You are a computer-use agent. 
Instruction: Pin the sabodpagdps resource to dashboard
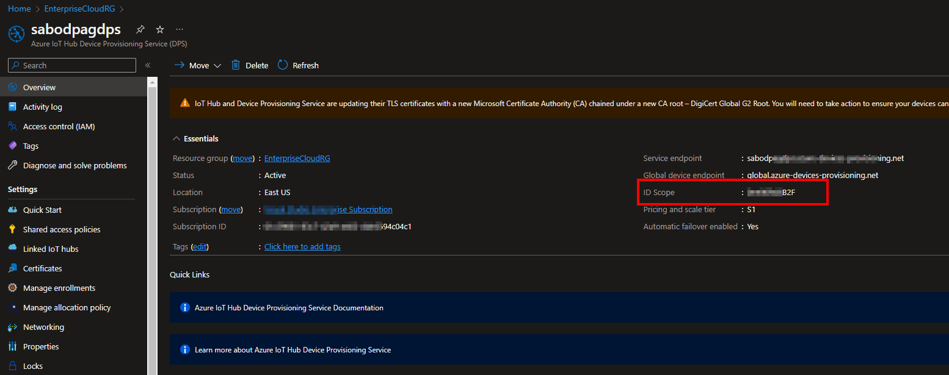[x=140, y=29]
